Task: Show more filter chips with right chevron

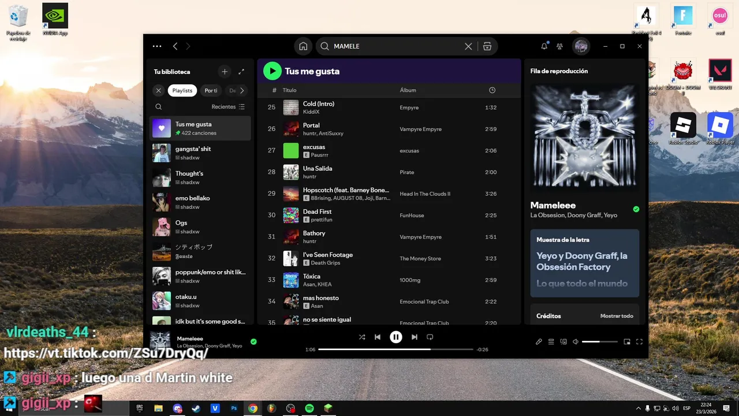Action: point(242,90)
